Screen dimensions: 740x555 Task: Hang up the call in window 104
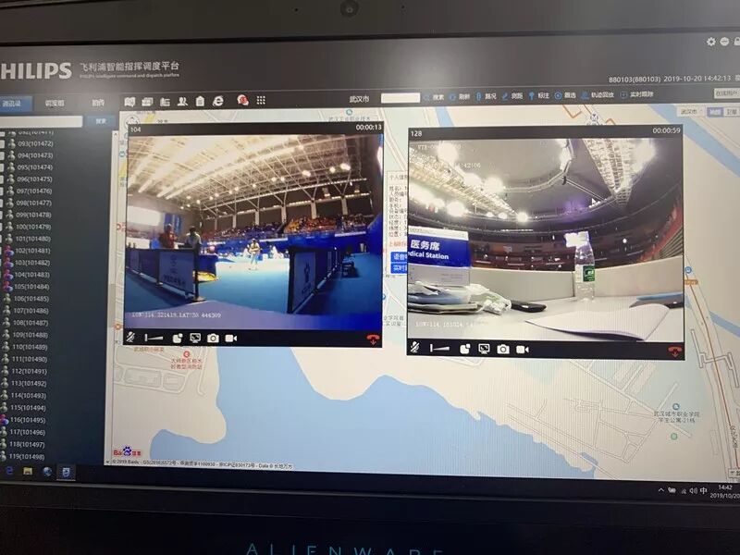[x=373, y=339]
